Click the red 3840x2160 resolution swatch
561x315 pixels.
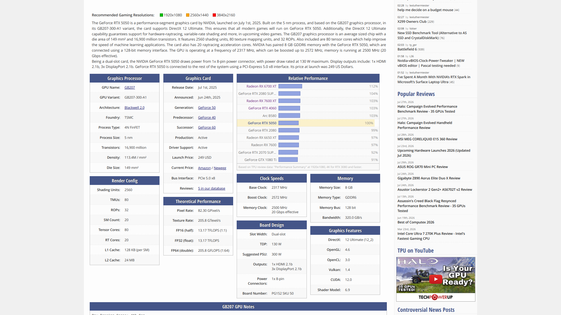point(214,15)
